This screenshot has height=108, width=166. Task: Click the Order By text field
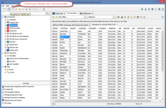tap(104, 17)
